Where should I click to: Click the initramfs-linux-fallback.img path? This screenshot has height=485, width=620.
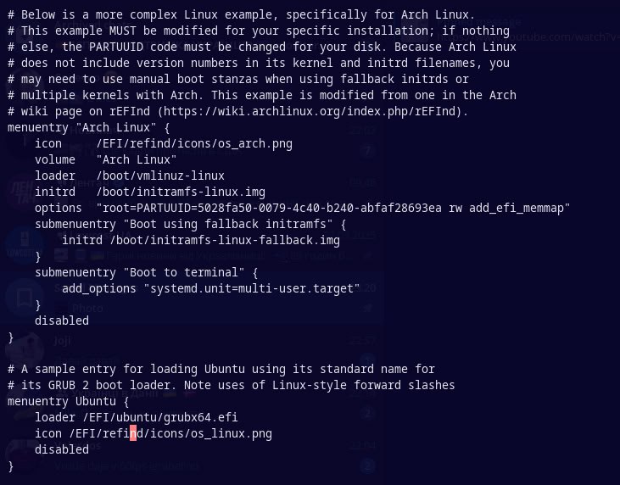225,240
